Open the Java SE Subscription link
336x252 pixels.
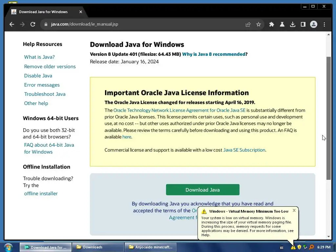244,150
